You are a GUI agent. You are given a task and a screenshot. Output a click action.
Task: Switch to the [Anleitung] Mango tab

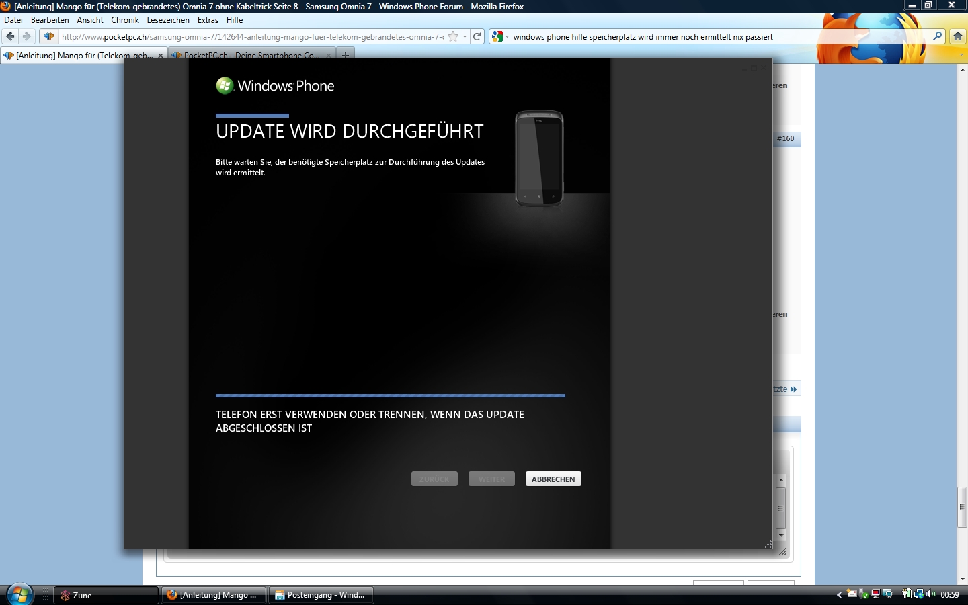pos(84,55)
